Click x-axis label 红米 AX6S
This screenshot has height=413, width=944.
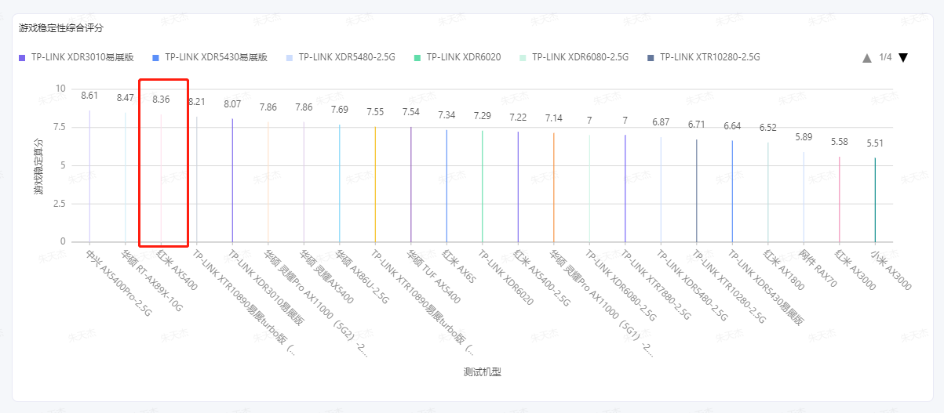click(x=457, y=265)
